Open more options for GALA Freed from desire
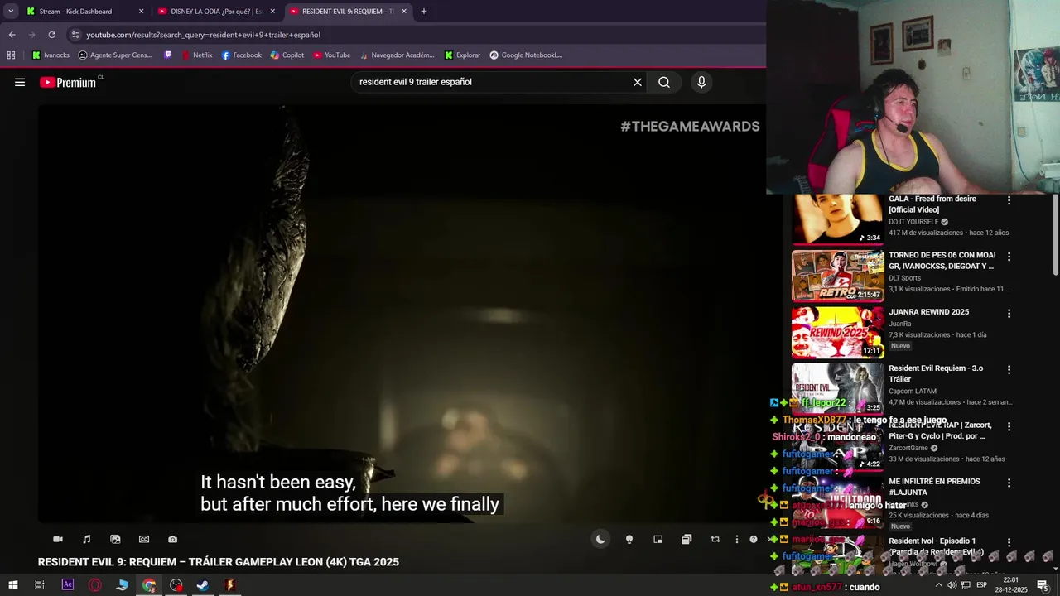1060x596 pixels. click(x=1009, y=200)
